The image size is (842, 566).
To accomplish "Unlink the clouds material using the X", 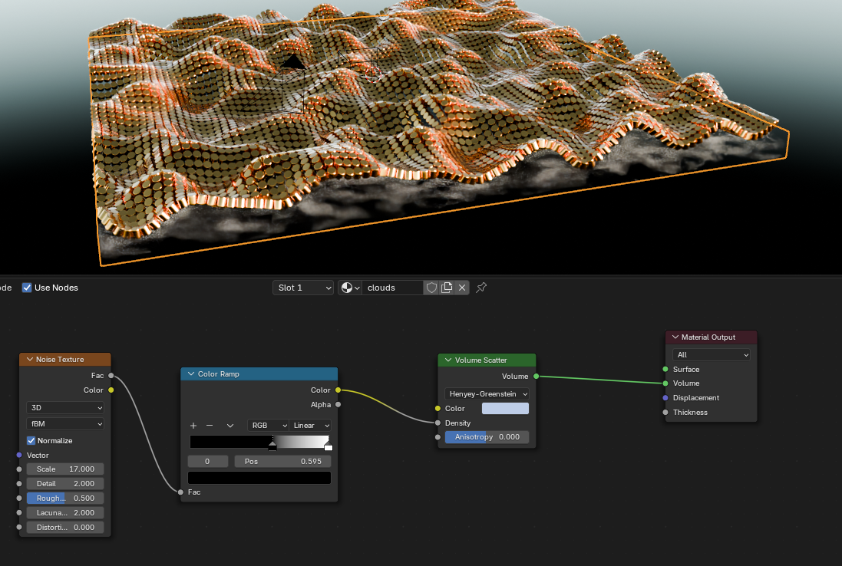I will click(461, 287).
